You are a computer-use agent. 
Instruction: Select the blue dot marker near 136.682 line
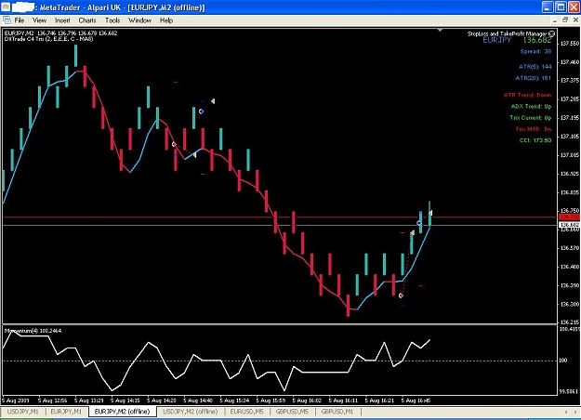[x=418, y=223]
